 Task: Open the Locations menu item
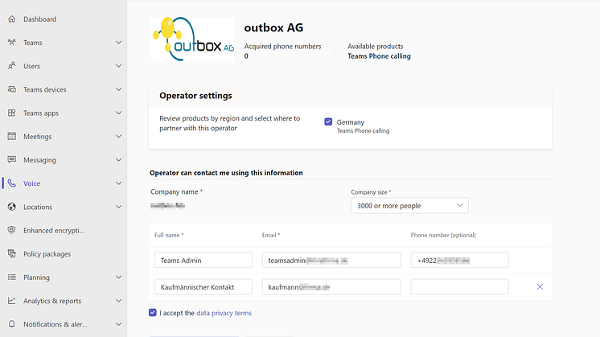point(38,207)
